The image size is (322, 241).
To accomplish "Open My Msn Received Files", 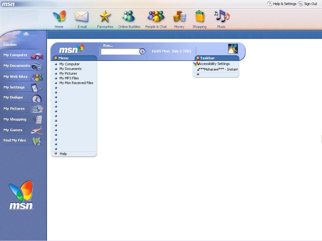I will click(x=76, y=83).
